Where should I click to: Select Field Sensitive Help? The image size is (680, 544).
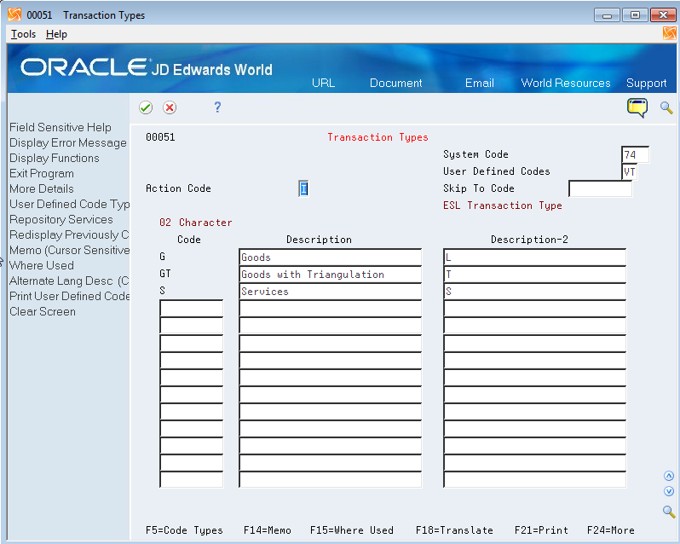pos(61,128)
